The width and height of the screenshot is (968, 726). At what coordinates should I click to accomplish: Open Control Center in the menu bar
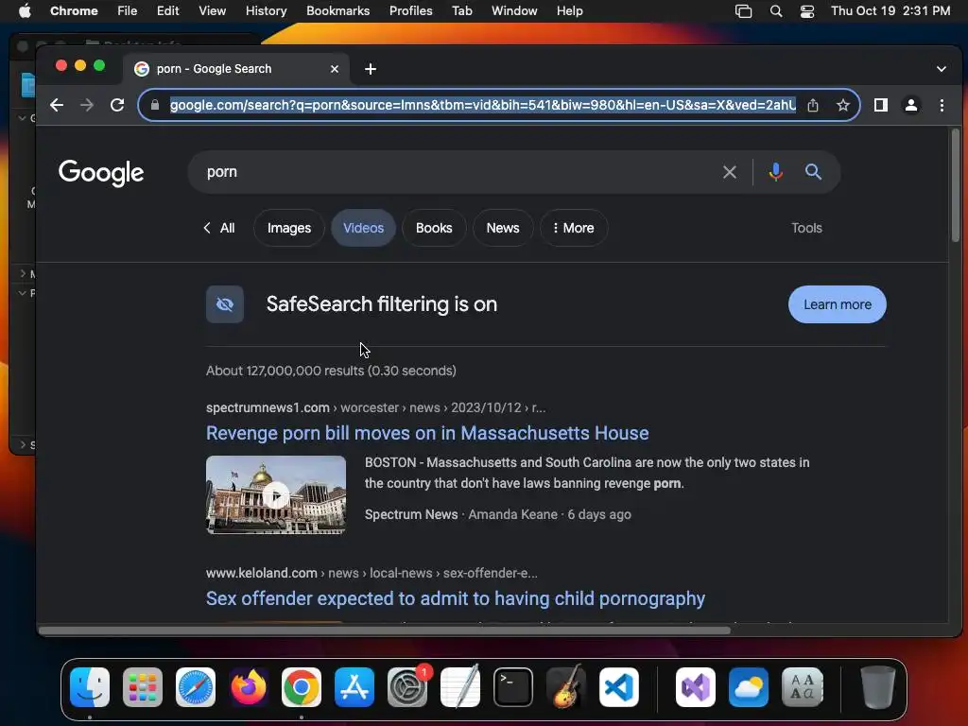tap(807, 11)
